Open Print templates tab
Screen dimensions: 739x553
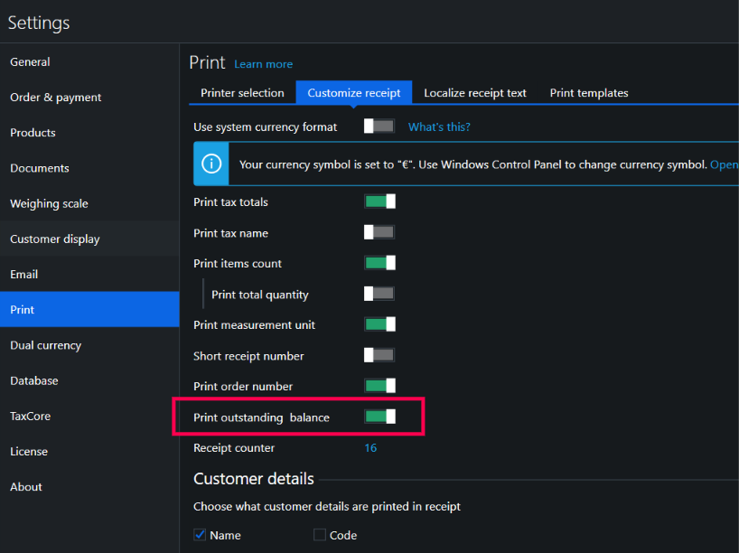tap(589, 93)
